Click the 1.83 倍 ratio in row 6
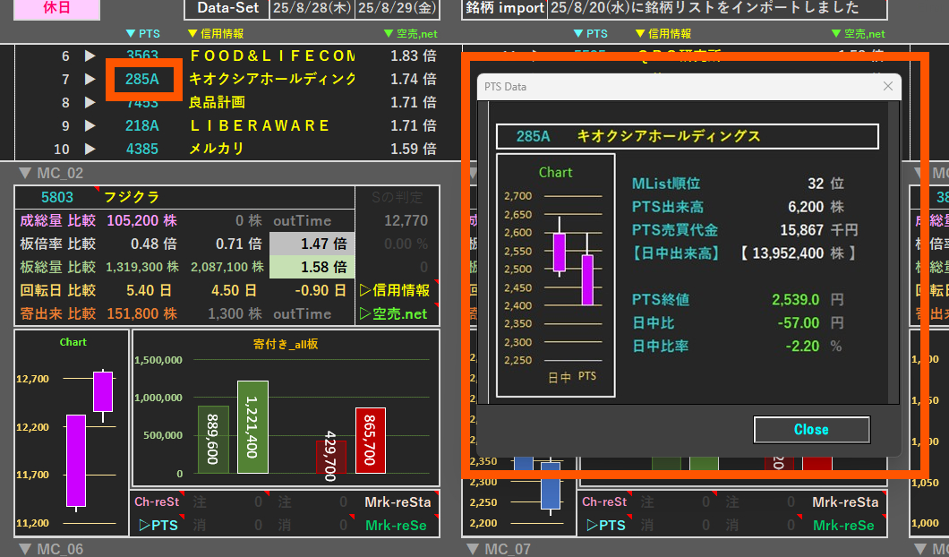Image resolution: width=949 pixels, height=557 pixels. tap(414, 56)
